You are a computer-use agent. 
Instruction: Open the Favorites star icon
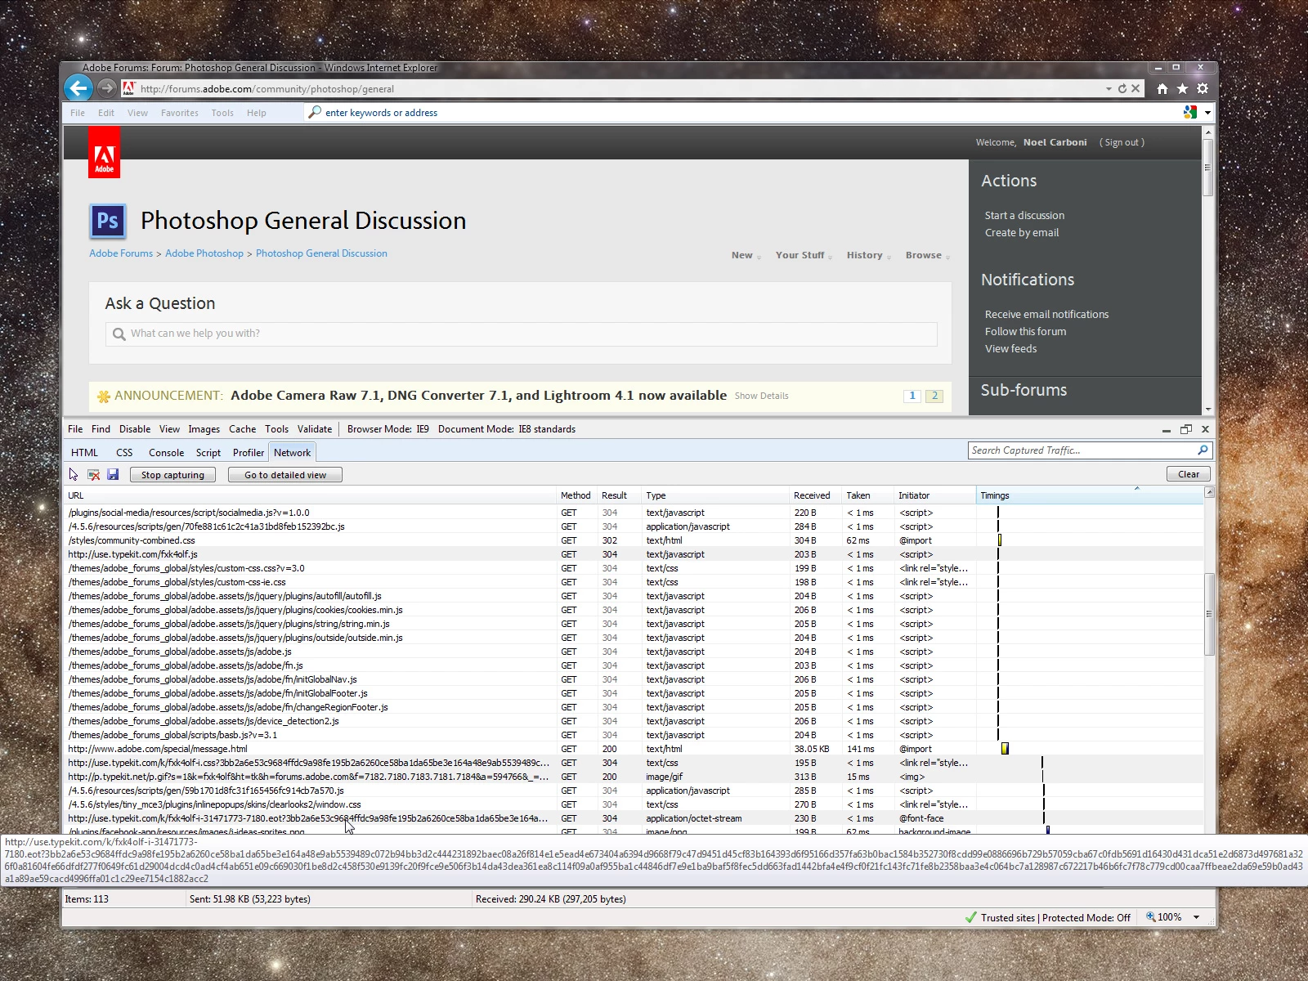1182,88
